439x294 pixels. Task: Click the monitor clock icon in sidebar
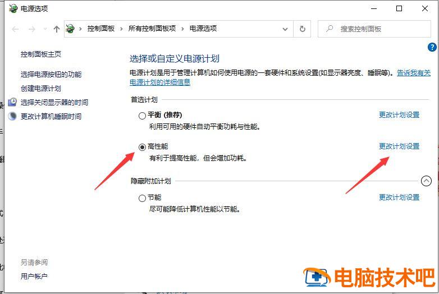pos(12,102)
